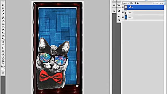
Task: Click the Fill 100% value field
Action: click(161, 3)
